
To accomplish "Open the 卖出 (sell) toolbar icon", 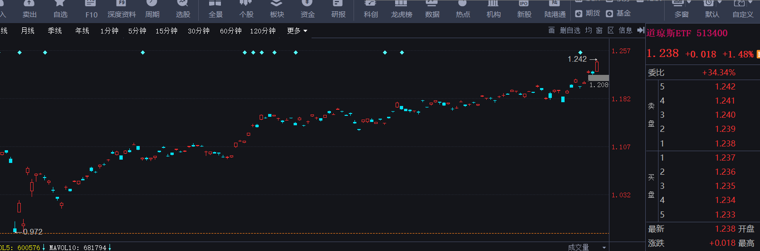I will click(29, 9).
